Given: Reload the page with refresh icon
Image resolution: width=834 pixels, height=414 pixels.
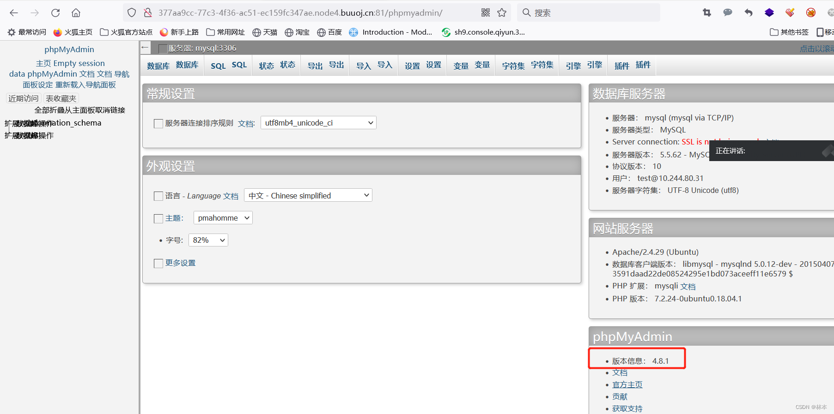Looking at the screenshot, I should (55, 13).
